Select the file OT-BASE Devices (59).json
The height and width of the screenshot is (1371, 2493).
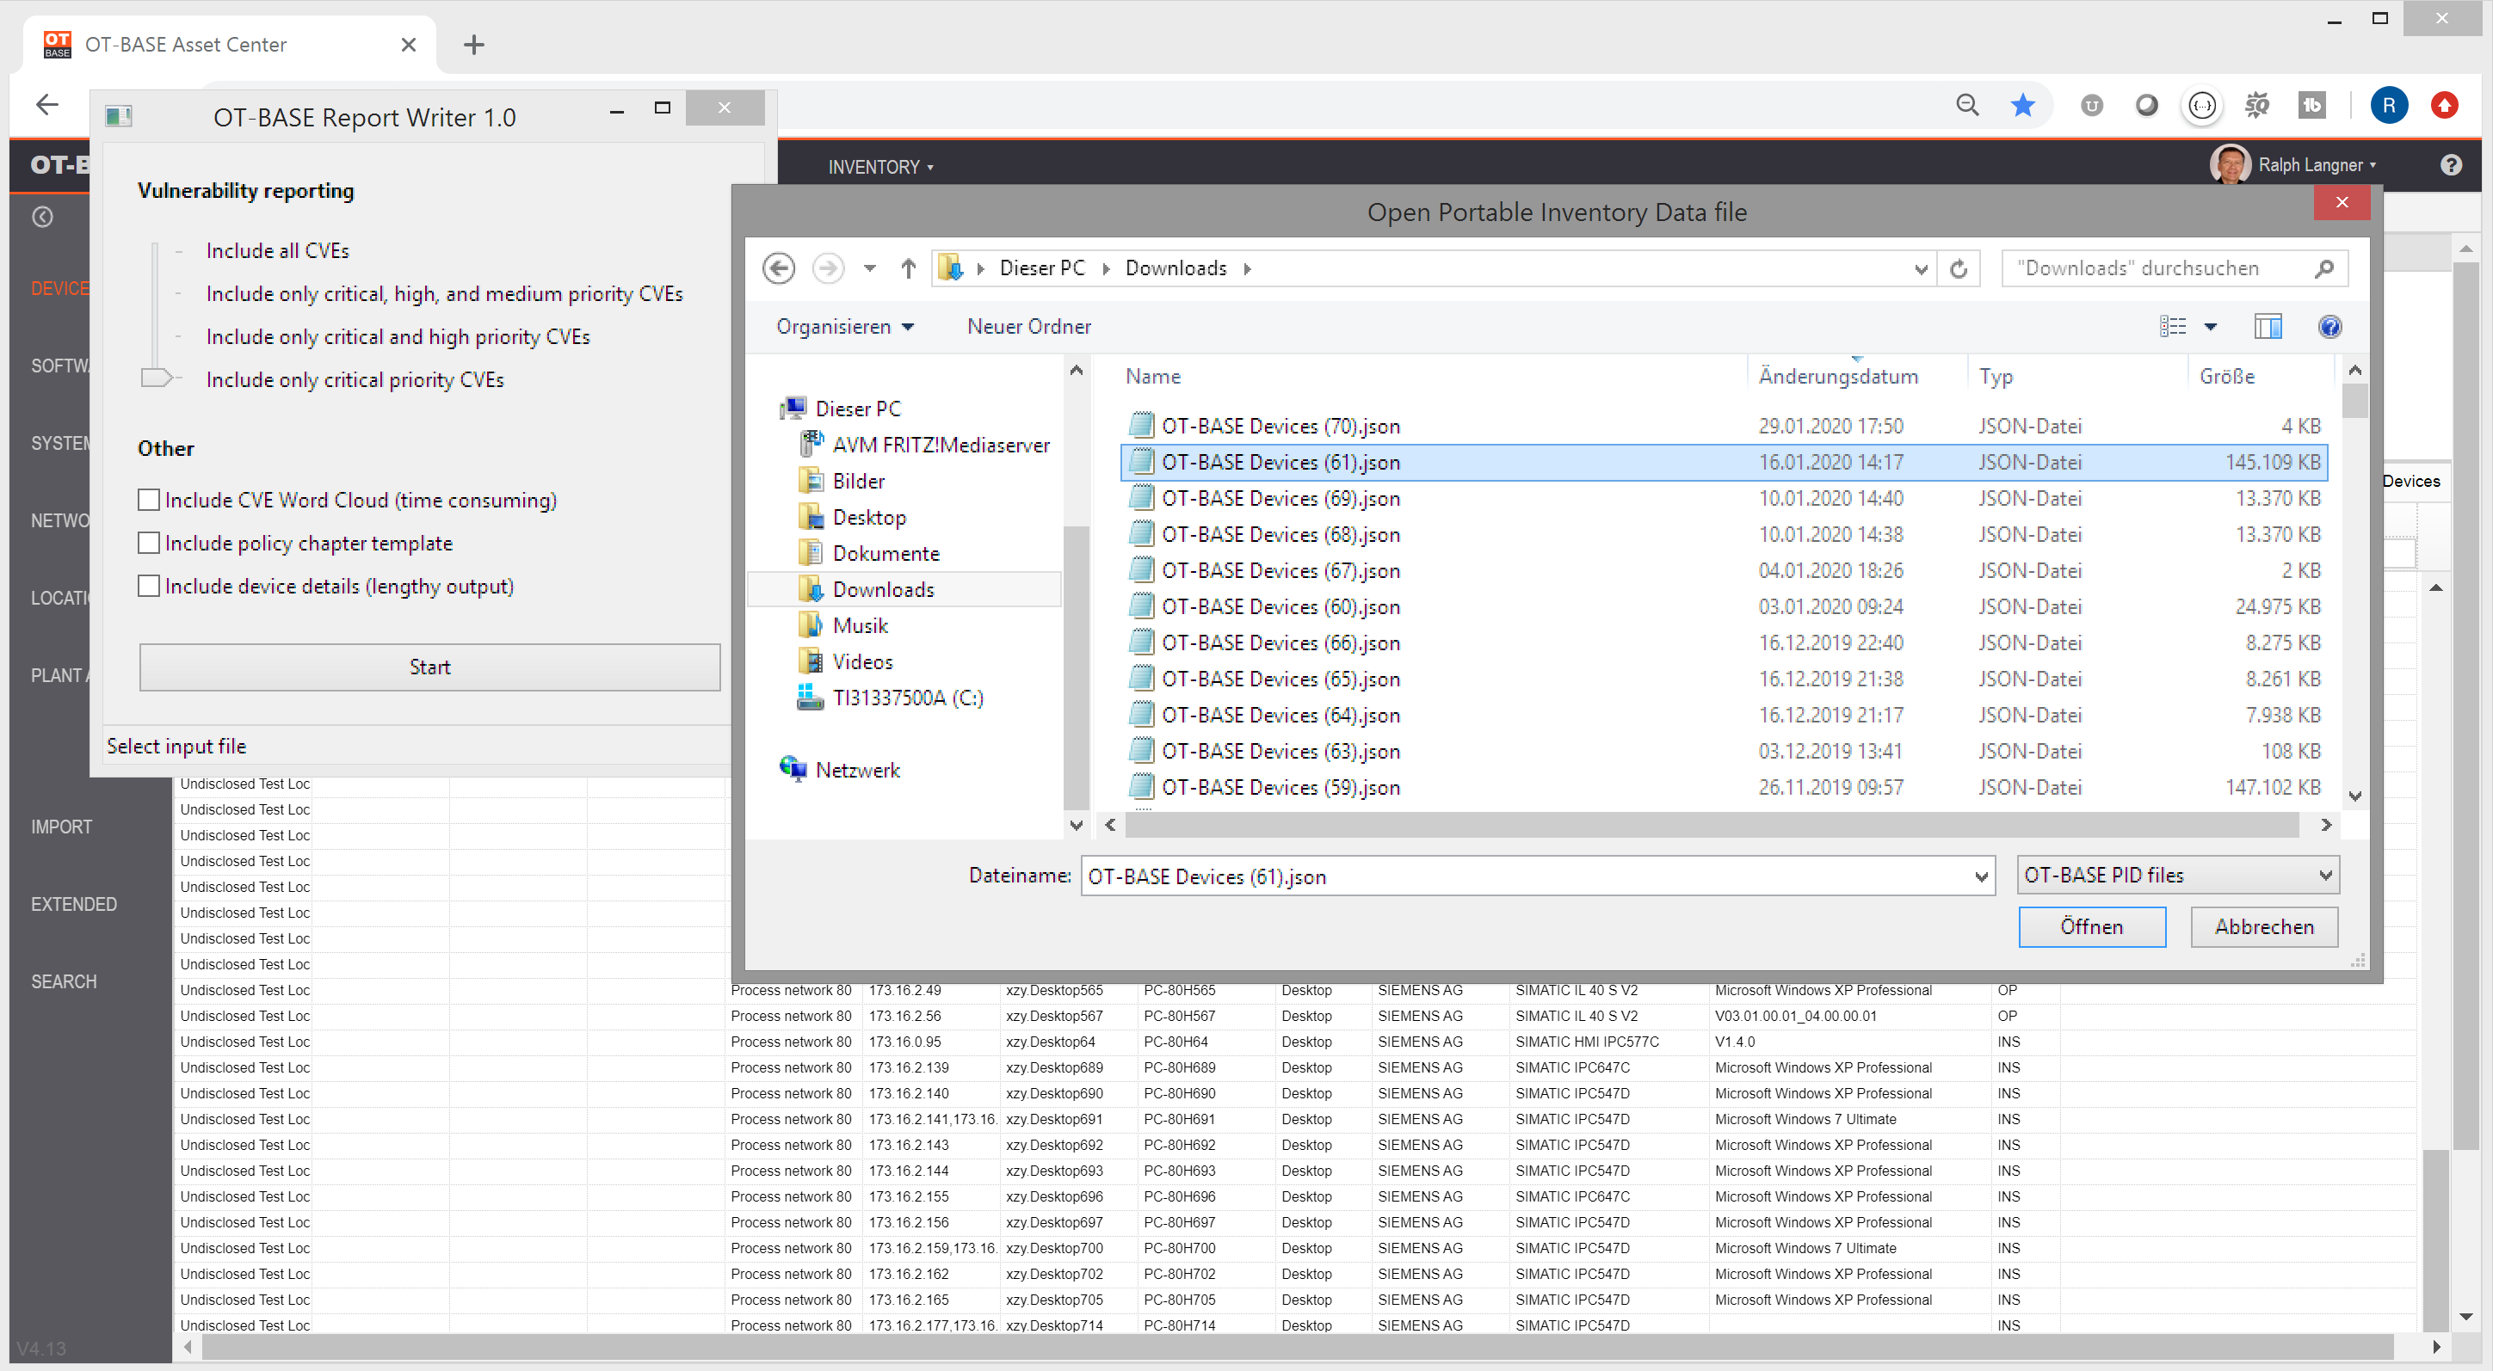coord(1724,788)
